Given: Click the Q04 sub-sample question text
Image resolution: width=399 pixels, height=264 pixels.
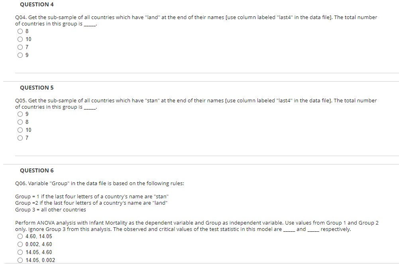Looking at the screenshot, I should click(195, 20).
